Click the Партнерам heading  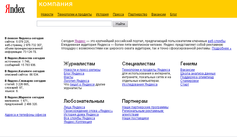(135, 101)
